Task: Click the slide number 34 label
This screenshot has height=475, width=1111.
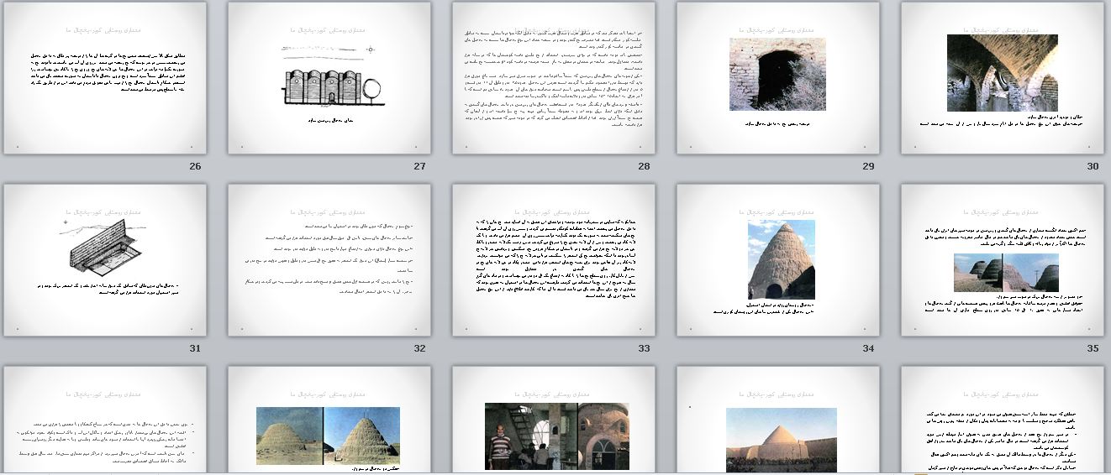Action: click(868, 348)
